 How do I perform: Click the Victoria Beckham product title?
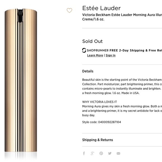[x=122, y=17]
